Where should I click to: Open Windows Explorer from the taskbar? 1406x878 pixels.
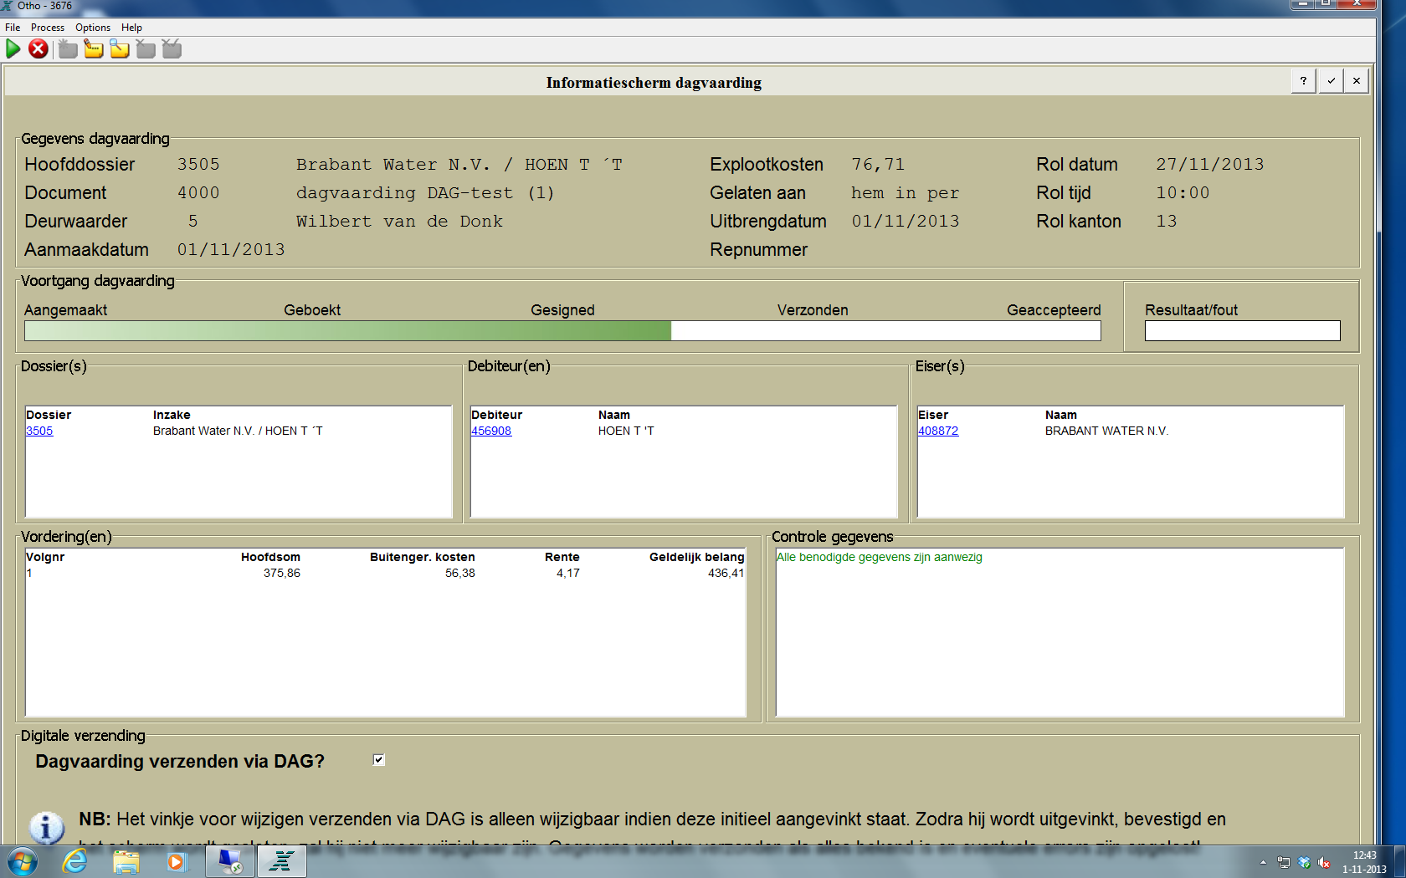coord(126,861)
